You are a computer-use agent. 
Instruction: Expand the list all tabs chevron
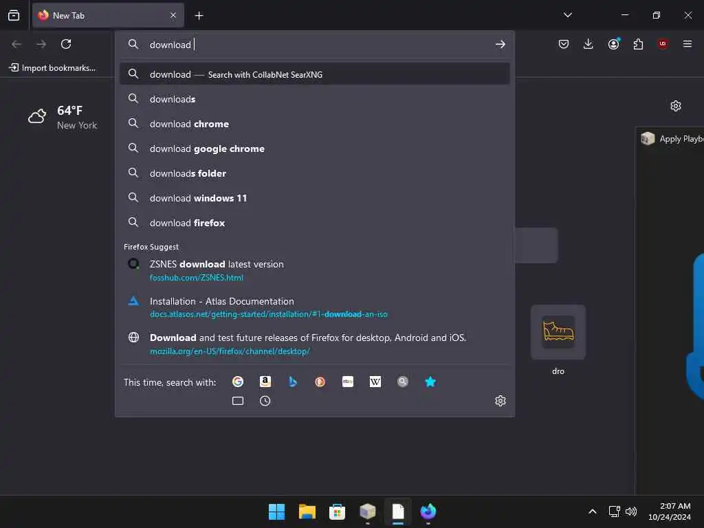(x=567, y=15)
